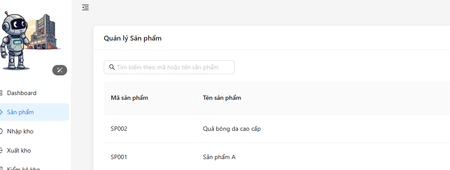The width and height of the screenshot is (450, 170).
Task: Click the Kiểm kê kho sidebar icon
Action: (1, 168)
